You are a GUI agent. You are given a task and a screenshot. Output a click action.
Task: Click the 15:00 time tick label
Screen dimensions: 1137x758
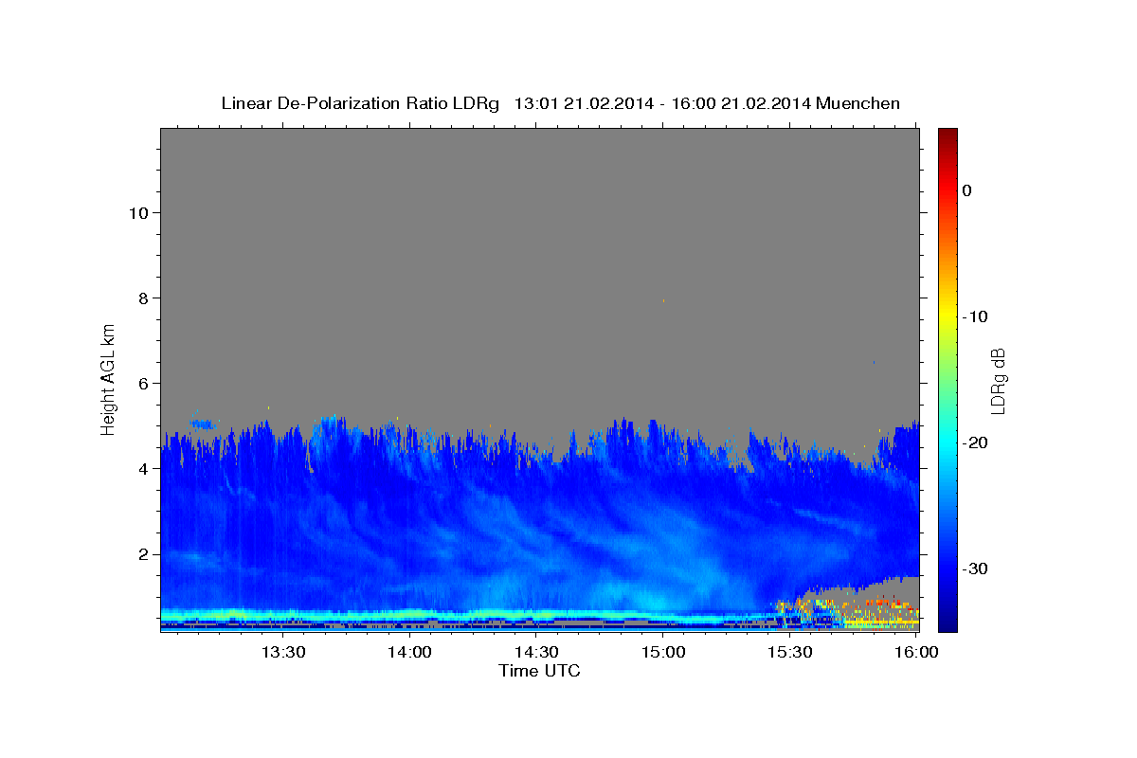coord(663,653)
